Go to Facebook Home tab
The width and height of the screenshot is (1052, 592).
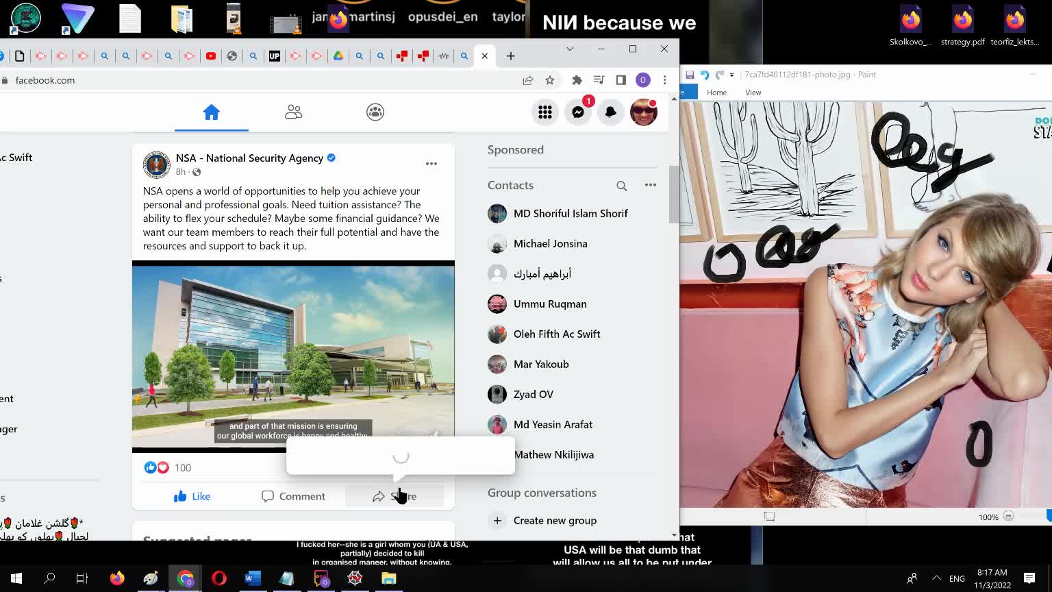[211, 112]
